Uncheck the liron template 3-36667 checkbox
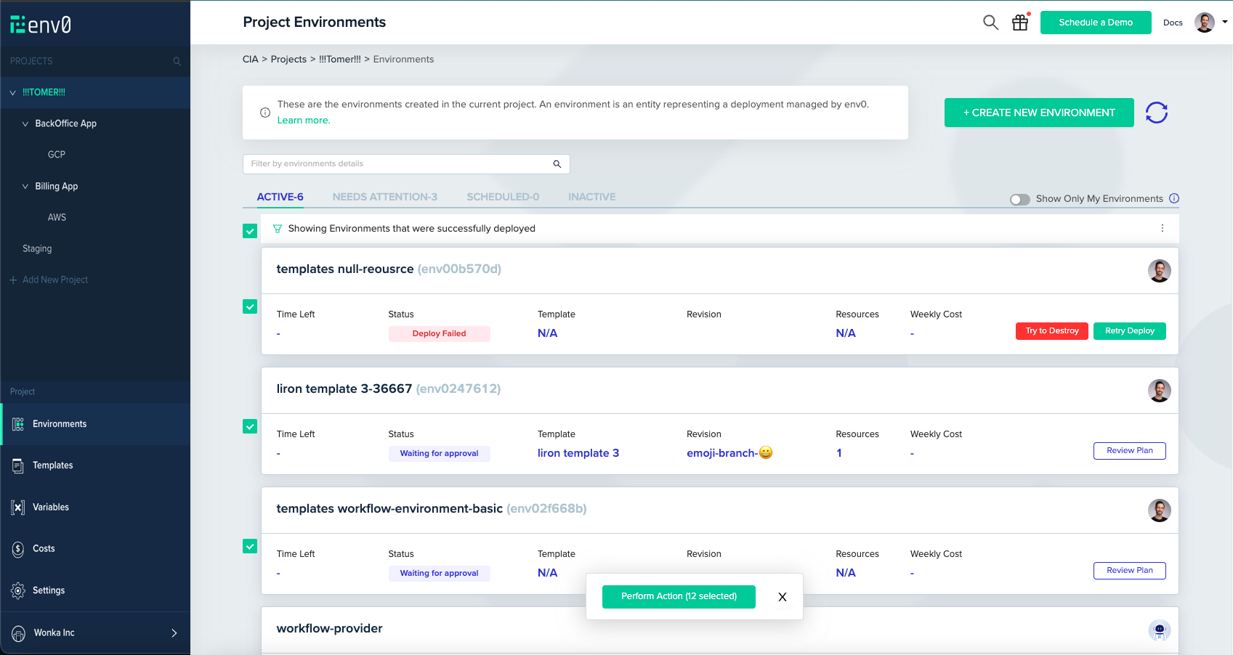The width and height of the screenshot is (1233, 655). tap(250, 426)
